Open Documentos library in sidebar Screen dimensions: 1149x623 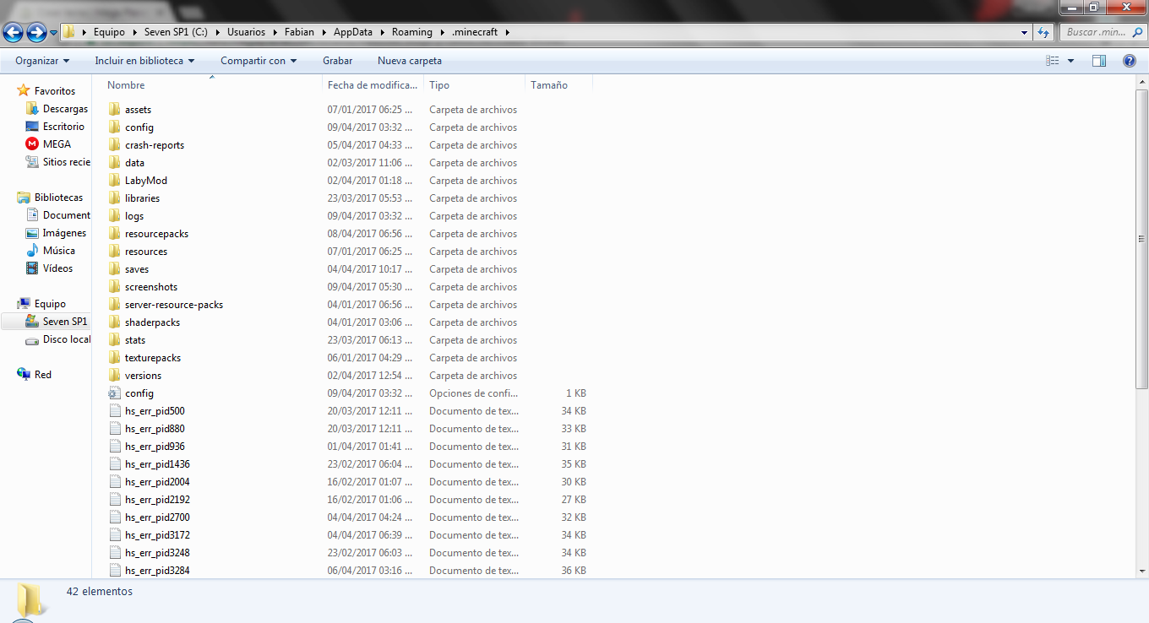coord(66,215)
